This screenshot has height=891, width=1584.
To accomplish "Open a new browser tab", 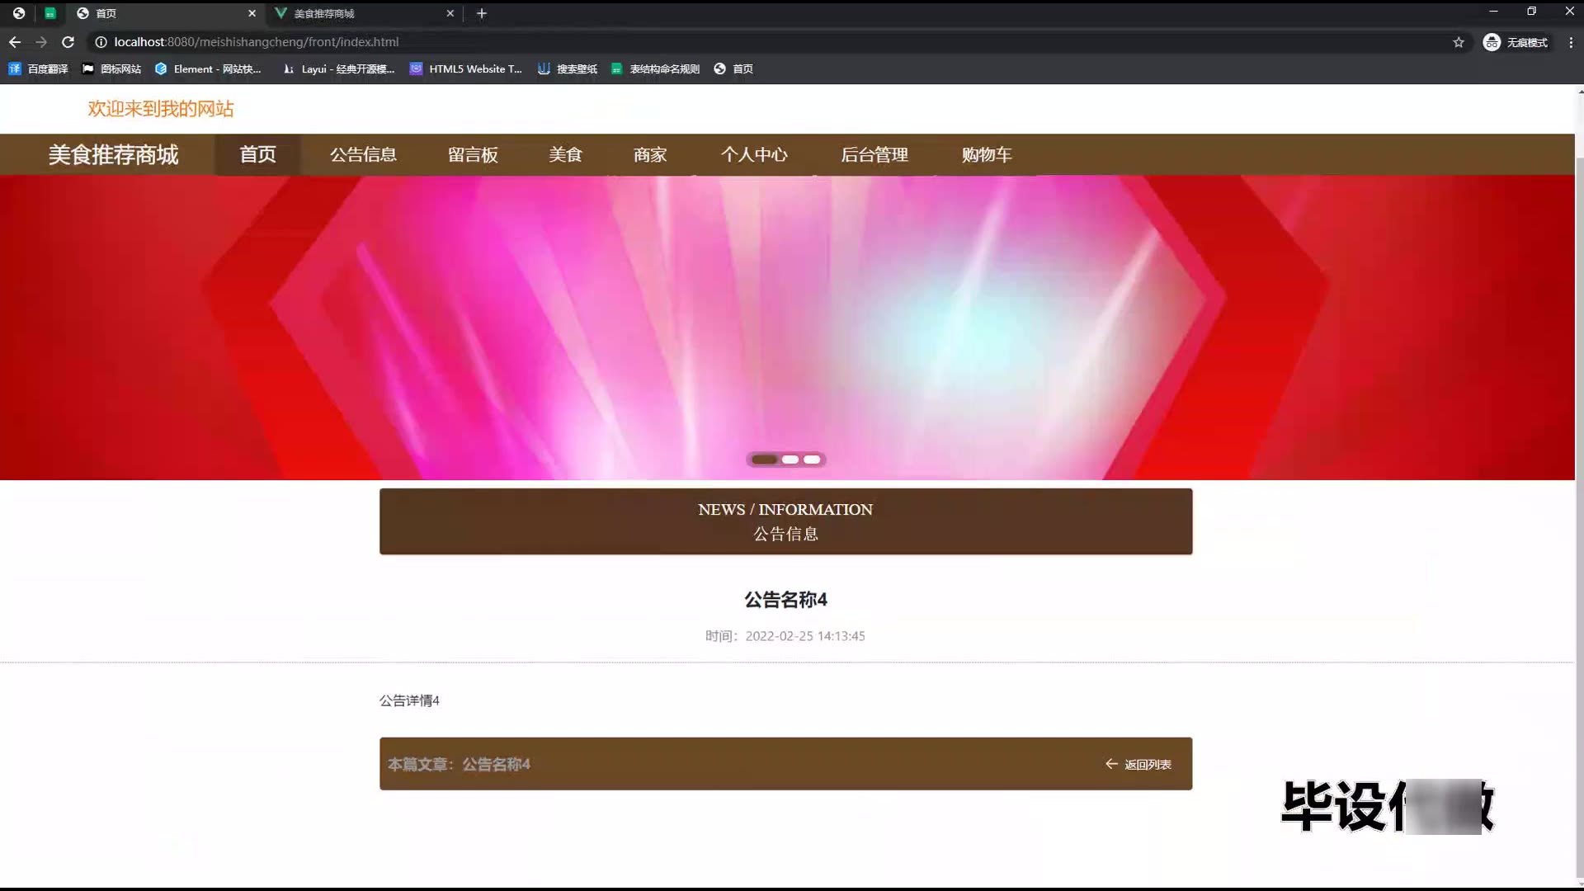I will tap(482, 13).
